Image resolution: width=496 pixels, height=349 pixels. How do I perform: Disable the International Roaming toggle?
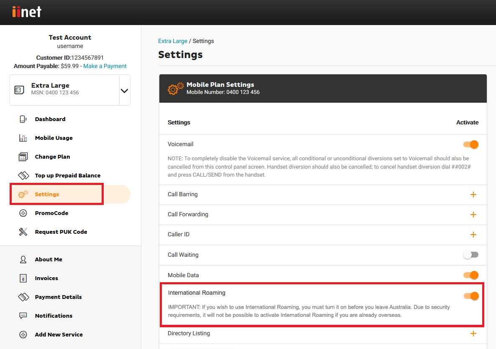click(x=471, y=296)
